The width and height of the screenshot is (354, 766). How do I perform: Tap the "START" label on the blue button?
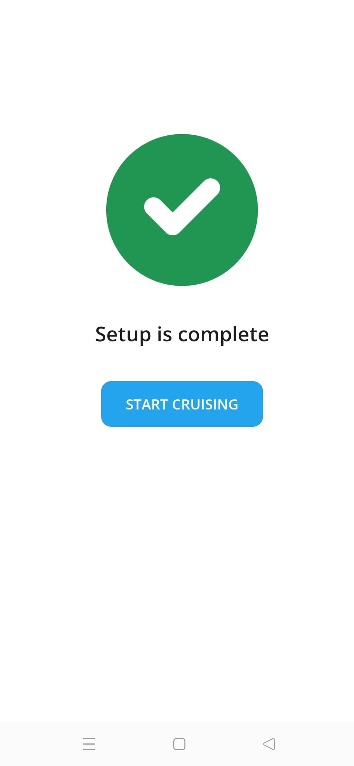(x=147, y=404)
